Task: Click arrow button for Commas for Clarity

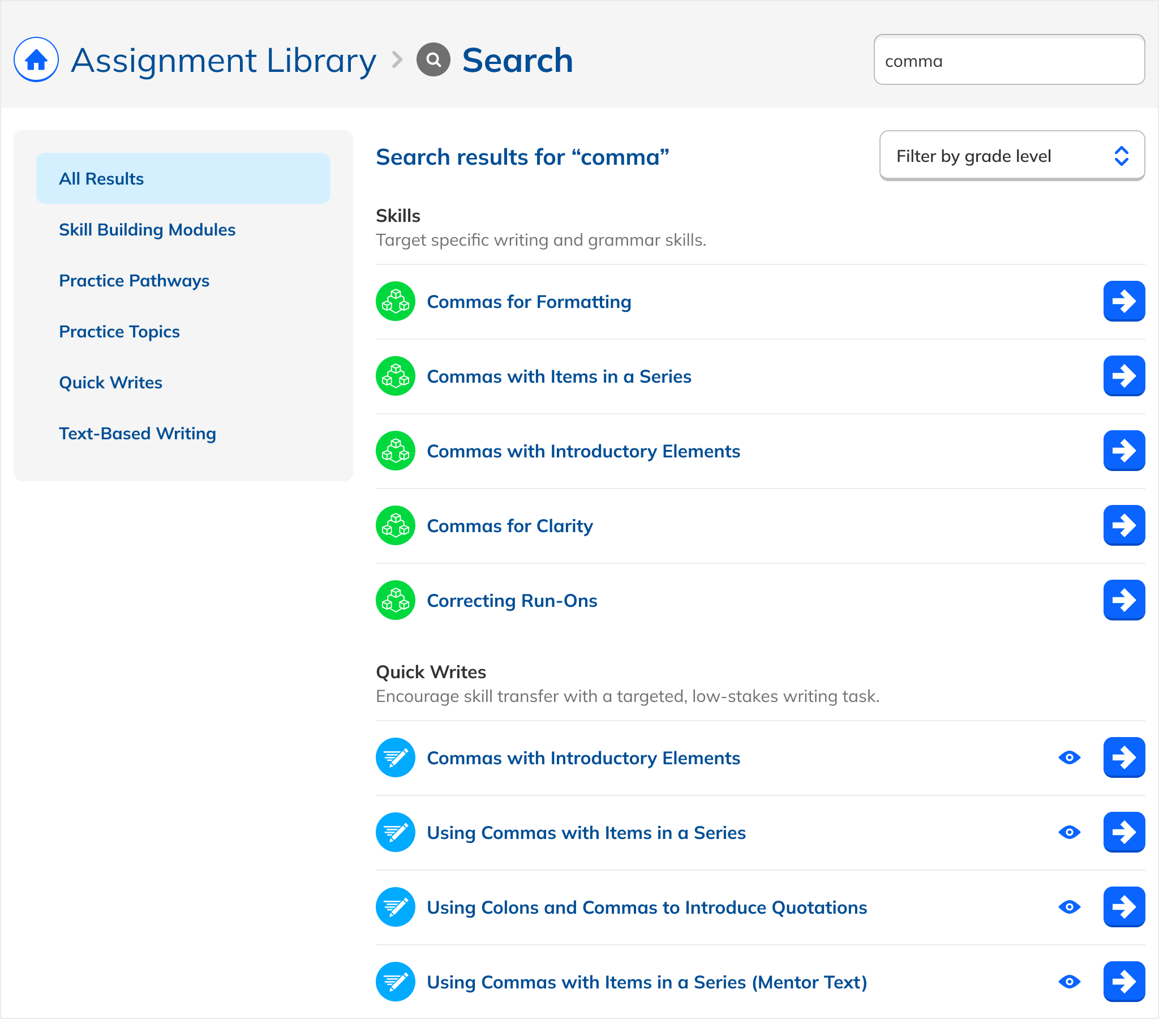Action: pyautogui.click(x=1123, y=525)
